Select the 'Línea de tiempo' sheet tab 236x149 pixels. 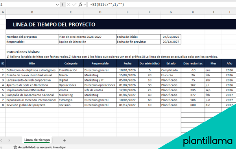tap(37, 140)
